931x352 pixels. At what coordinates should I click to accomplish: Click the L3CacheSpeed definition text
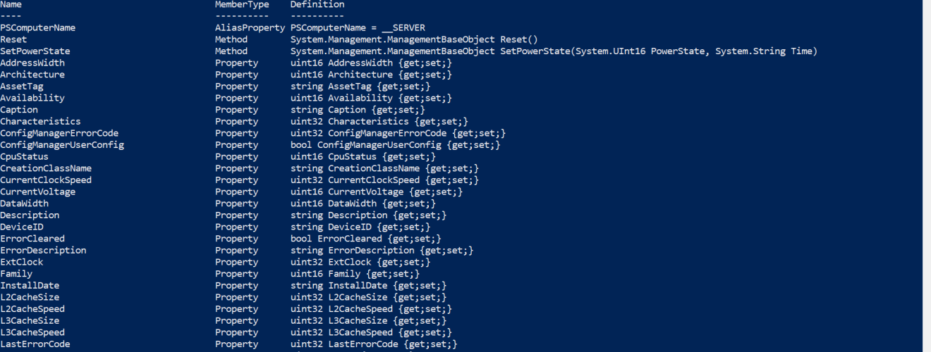pos(371,333)
